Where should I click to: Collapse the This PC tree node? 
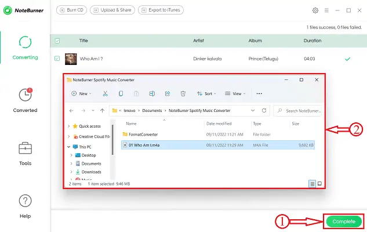click(69, 147)
